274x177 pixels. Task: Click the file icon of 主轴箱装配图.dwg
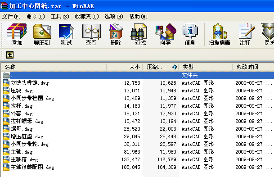6,167
